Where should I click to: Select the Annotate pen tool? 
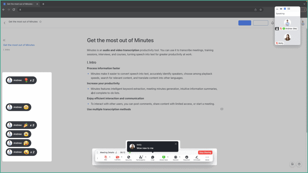(197, 157)
